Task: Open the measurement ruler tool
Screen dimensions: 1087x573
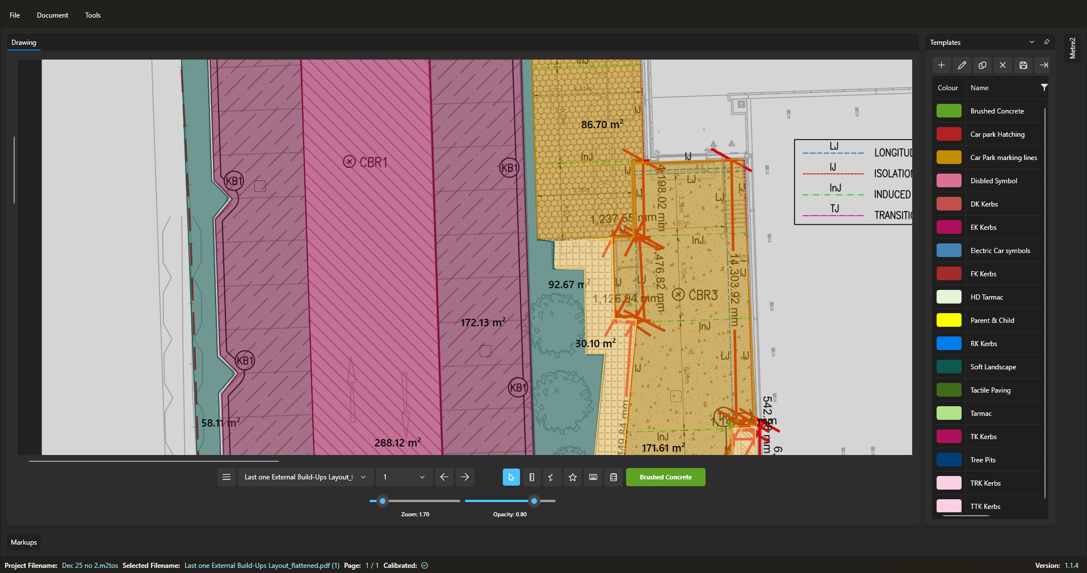Action: point(531,477)
